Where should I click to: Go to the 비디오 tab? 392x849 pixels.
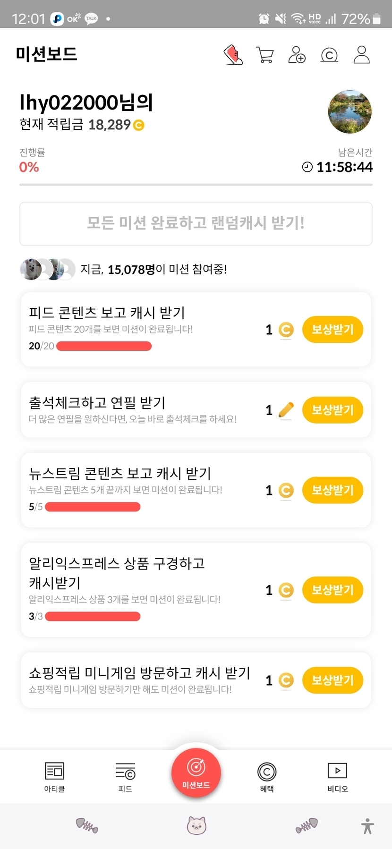coord(337,777)
